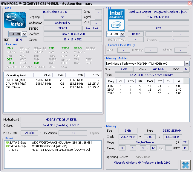Viewport: 193px width, 172px height.
Task: Click the ECC N field
Action: [186, 69]
